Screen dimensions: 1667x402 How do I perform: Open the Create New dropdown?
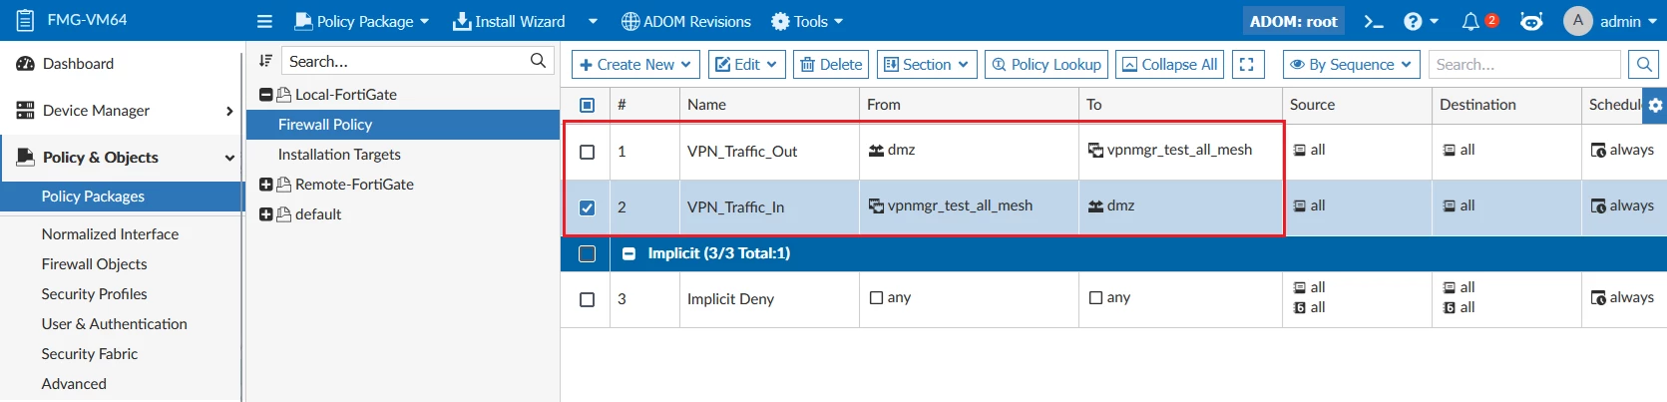pos(635,64)
